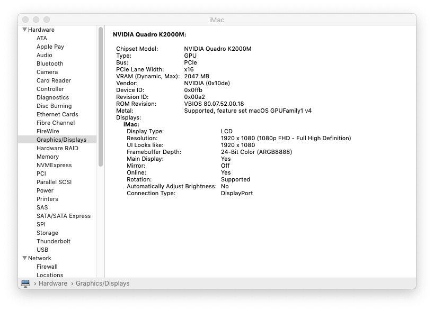Collapse the Network section triangle
Viewport: 434px width, 311px height.
(x=24, y=258)
